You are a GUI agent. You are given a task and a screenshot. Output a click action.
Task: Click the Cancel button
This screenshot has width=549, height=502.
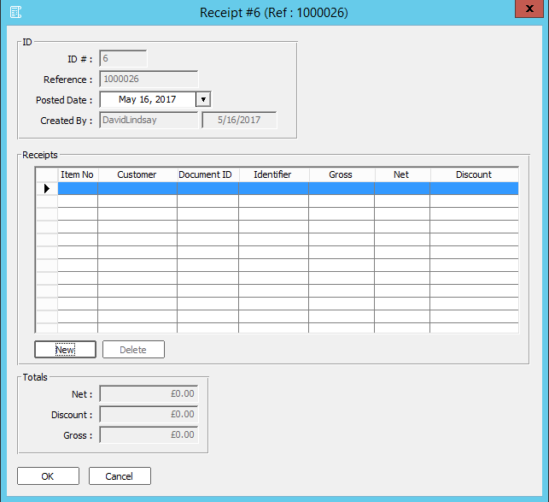pos(120,476)
